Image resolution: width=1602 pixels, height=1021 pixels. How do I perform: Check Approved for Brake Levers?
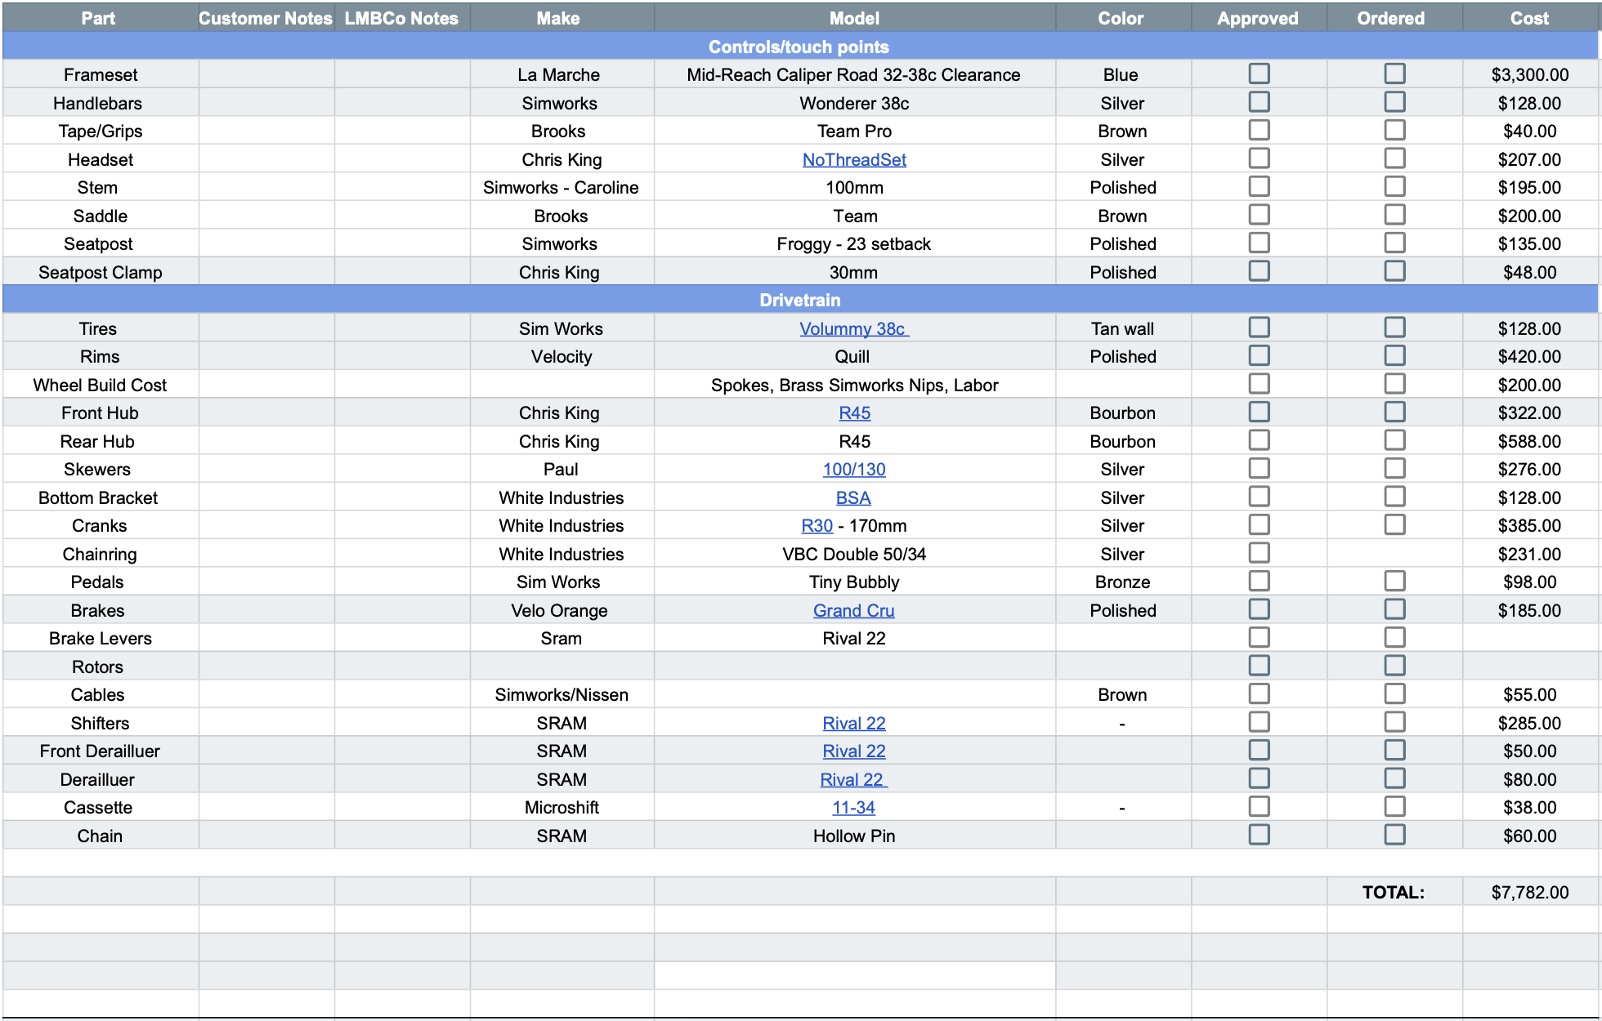point(1259,637)
